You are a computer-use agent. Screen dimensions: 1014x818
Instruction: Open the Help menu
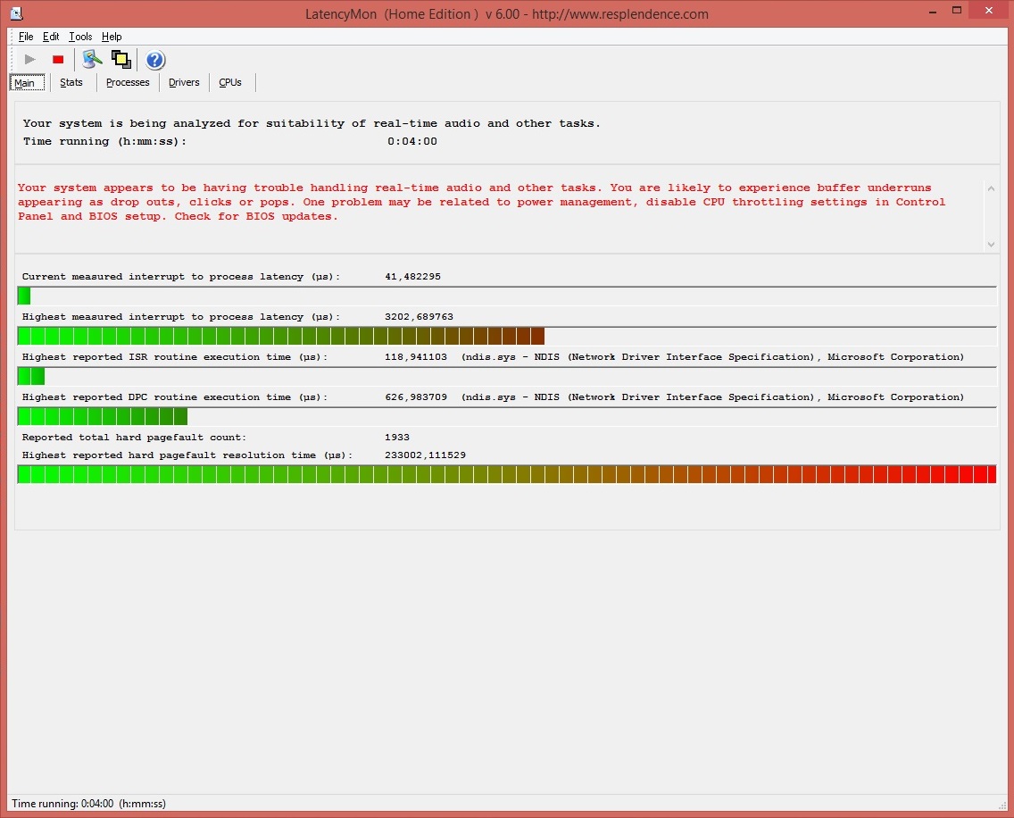pos(112,37)
